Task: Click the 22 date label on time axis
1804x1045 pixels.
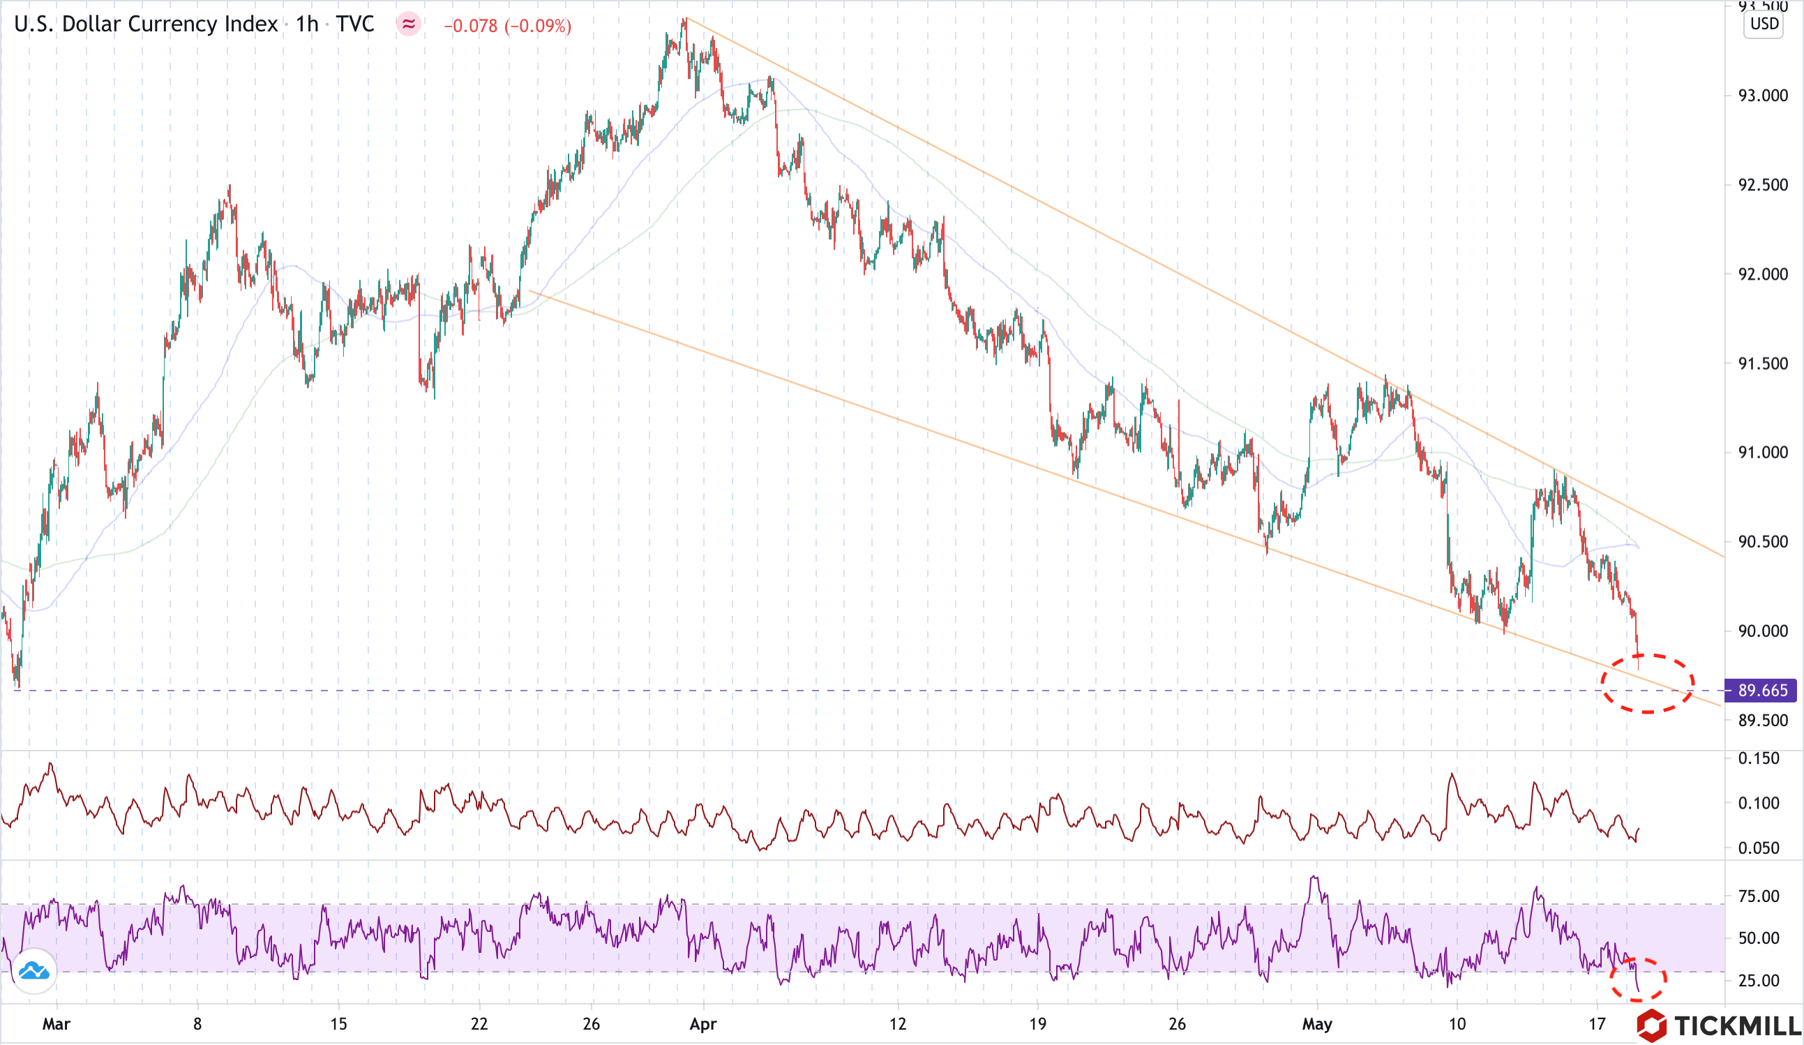Action: click(479, 1024)
